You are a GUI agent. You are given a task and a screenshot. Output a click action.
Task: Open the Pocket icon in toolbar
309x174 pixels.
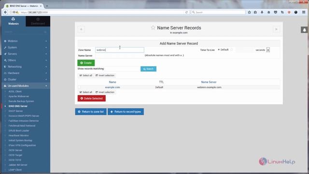tap(276, 12)
